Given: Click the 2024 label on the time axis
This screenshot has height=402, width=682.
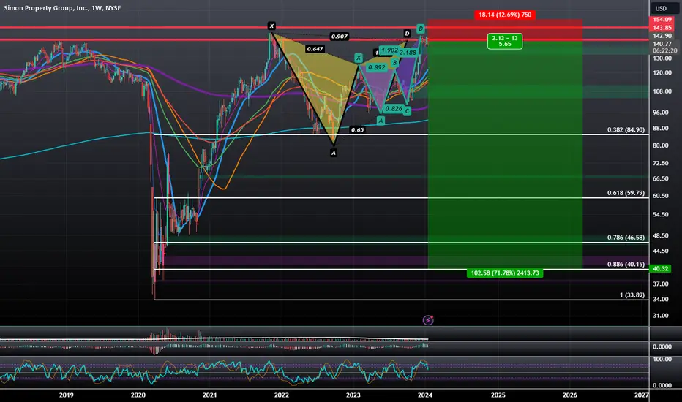Looking at the screenshot, I should coord(425,395).
